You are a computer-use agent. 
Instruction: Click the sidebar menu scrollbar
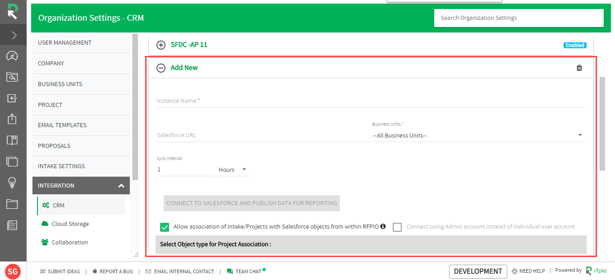click(x=135, y=107)
